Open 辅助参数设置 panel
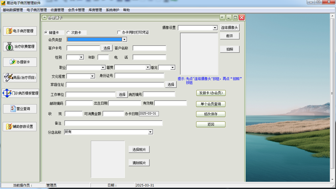336x189 pixels. [20, 126]
